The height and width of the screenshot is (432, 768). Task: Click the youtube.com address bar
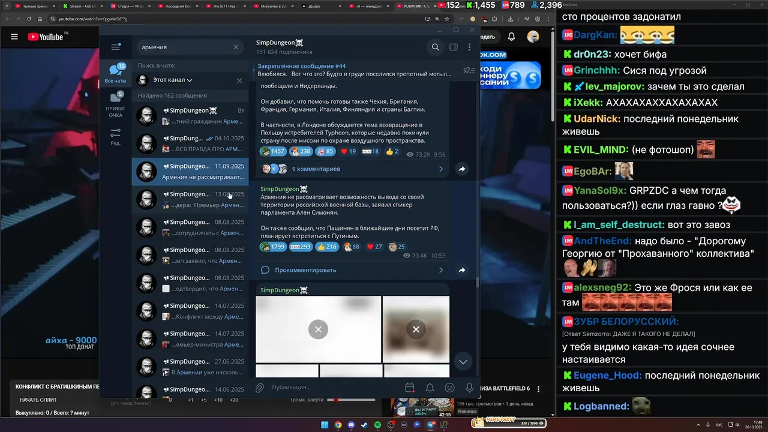point(234,19)
